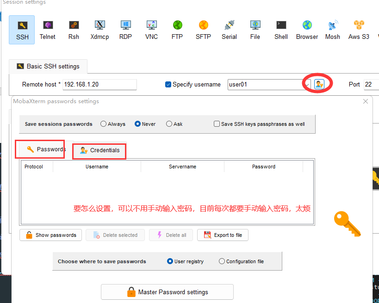Click the Servername column header
This screenshot has height=303, width=379.
pyautogui.click(x=182, y=167)
